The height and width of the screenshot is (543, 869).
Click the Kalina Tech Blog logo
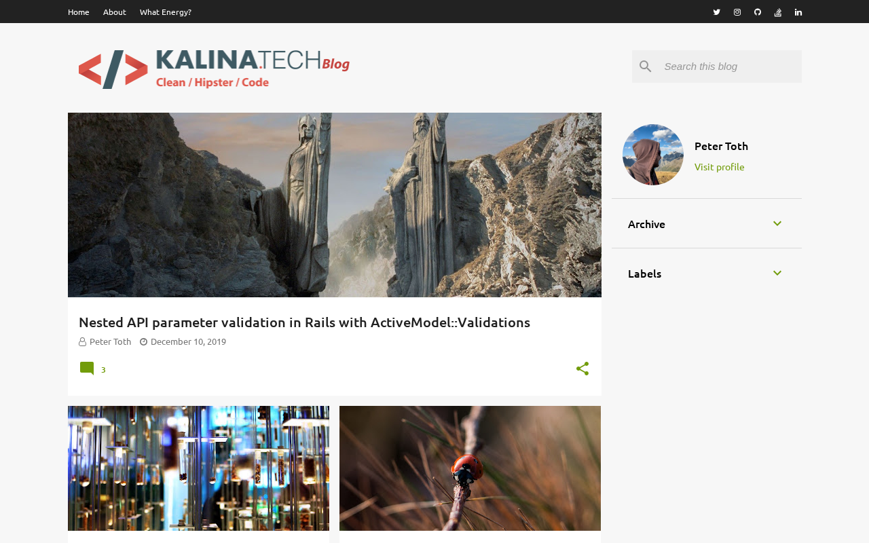[214, 69]
